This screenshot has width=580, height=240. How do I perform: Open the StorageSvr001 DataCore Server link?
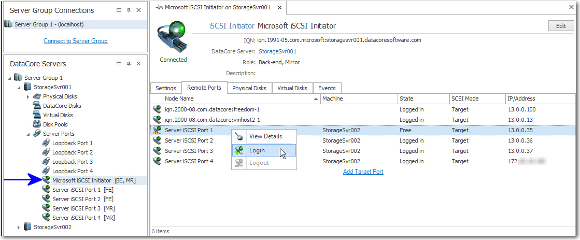tap(277, 51)
